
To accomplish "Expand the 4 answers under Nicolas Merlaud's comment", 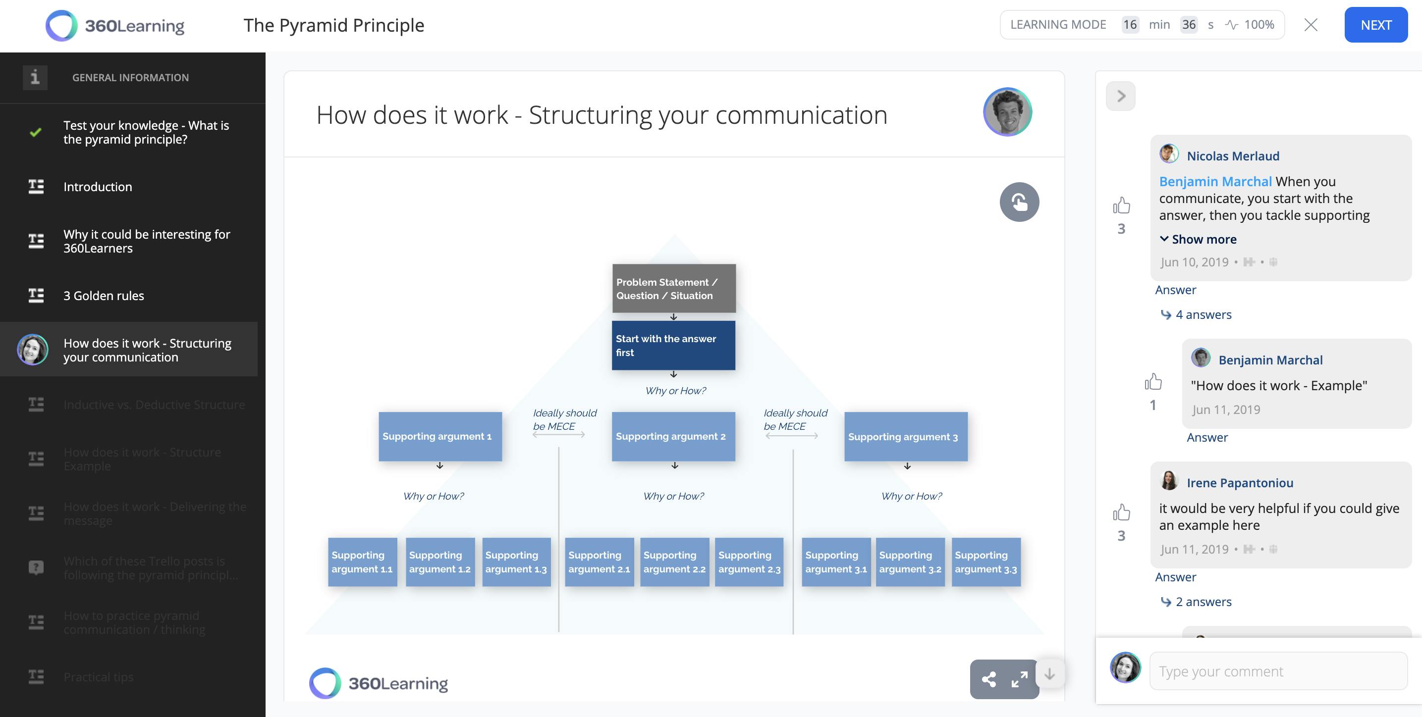I will [1203, 314].
